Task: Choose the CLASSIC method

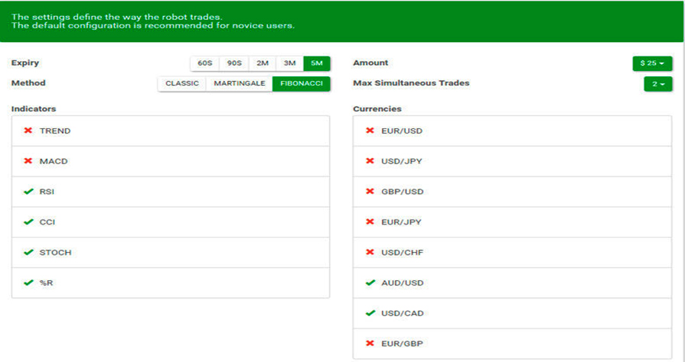Action: 182,83
